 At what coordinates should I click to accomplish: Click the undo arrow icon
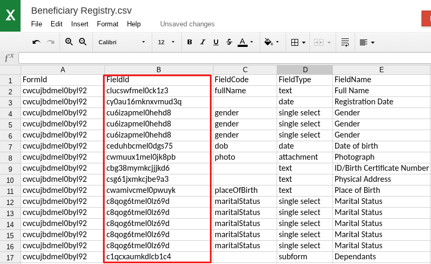[x=36, y=42]
